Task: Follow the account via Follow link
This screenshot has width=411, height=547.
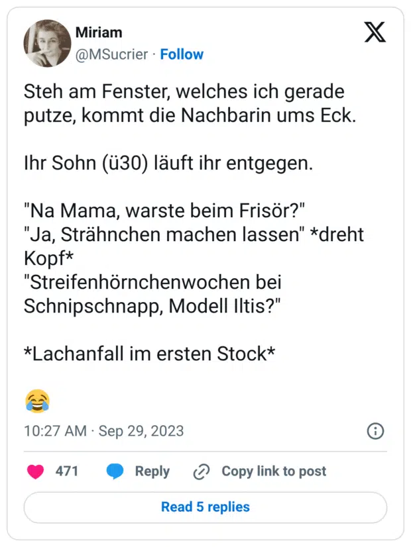Action: point(182,54)
